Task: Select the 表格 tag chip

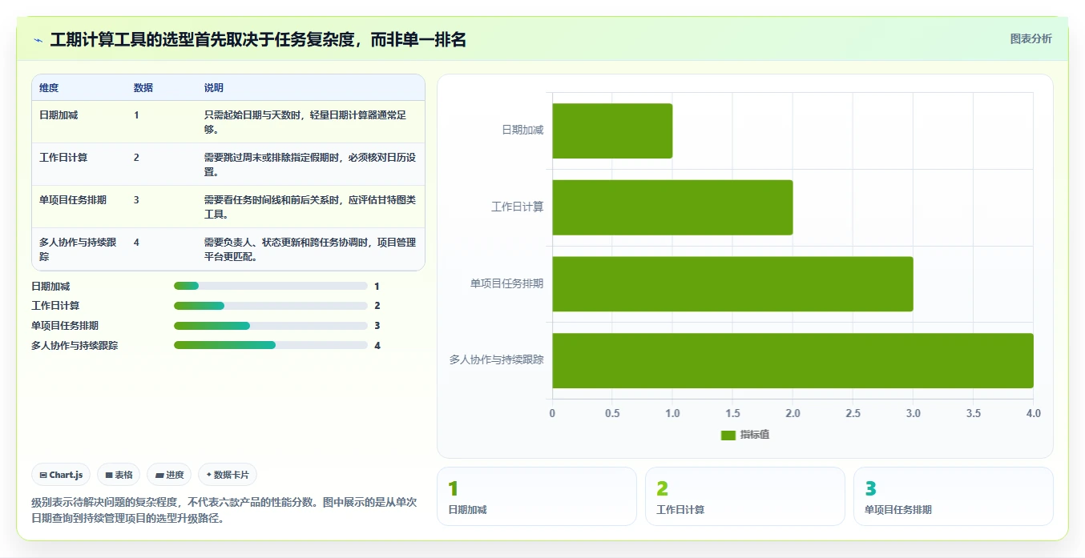Action: [x=119, y=475]
